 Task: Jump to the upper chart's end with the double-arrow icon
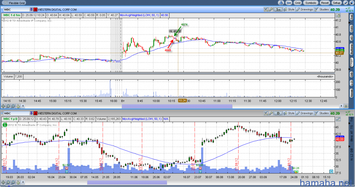coord(346,106)
